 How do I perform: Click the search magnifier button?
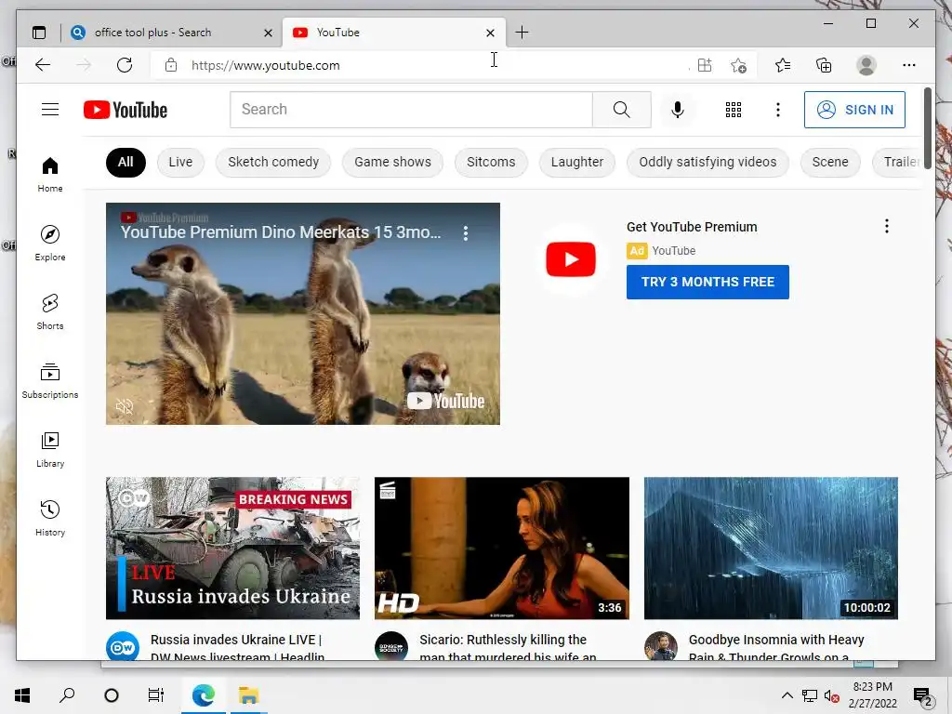(621, 110)
